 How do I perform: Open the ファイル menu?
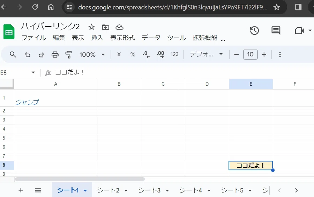33,38
